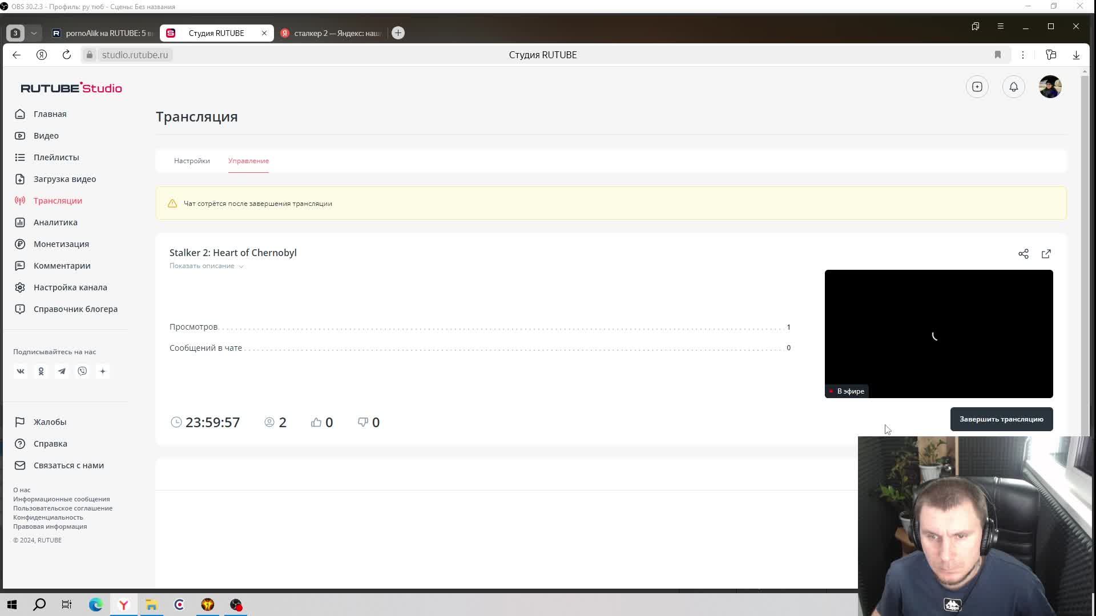The image size is (1096, 616).
Task: Open Аналитика section
Action: click(x=55, y=222)
